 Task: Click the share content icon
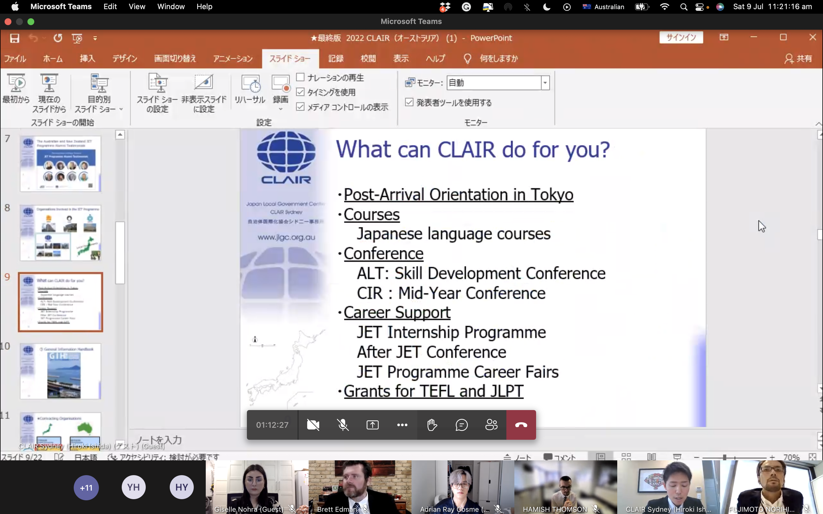(x=372, y=425)
